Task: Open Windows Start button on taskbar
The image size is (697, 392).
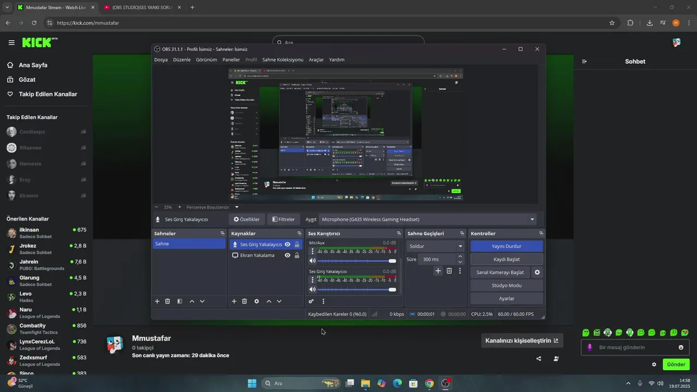Action: tap(252, 383)
